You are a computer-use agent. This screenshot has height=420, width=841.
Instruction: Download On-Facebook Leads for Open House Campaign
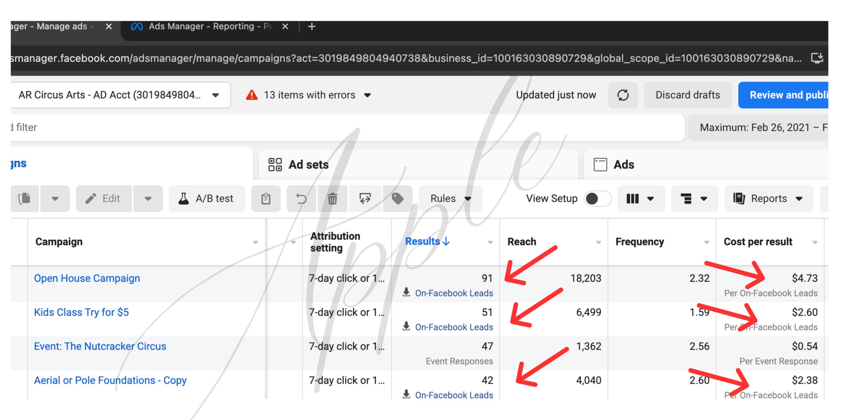(448, 293)
